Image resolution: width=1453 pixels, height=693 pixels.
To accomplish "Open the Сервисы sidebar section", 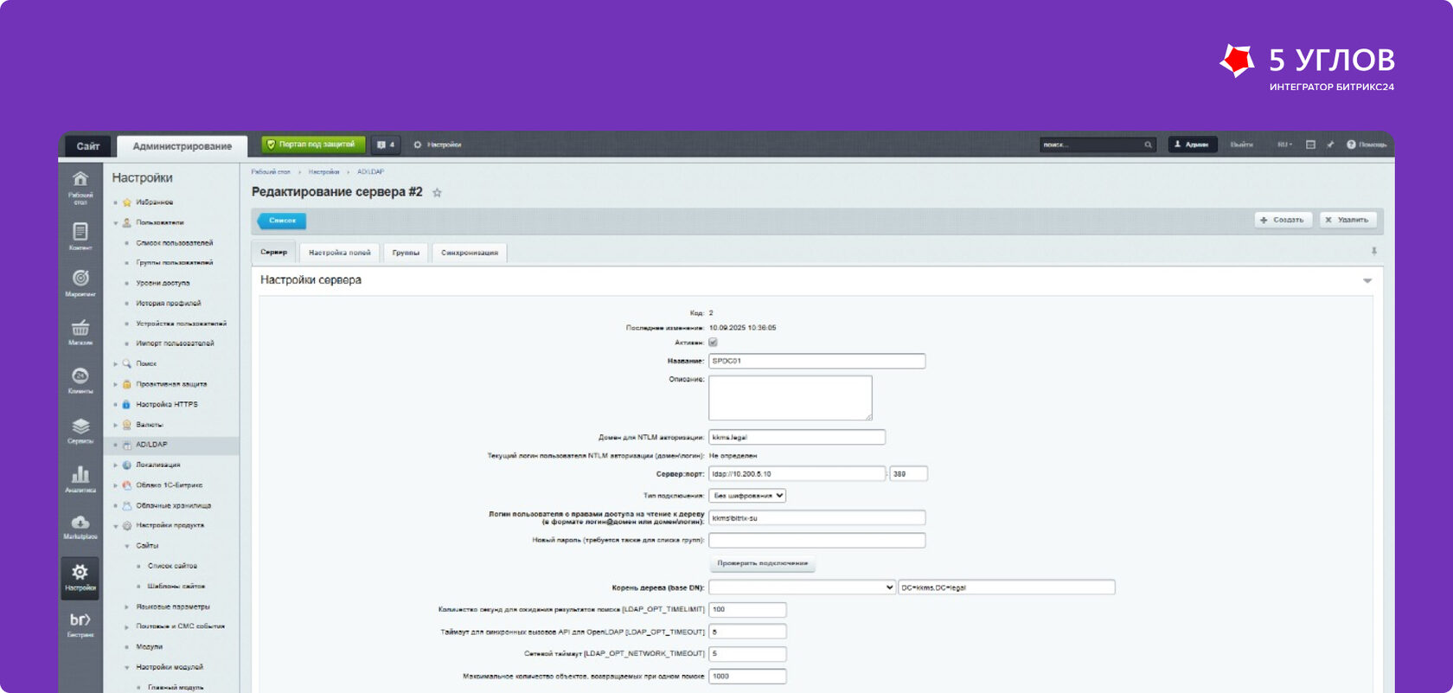I will pyautogui.click(x=80, y=430).
